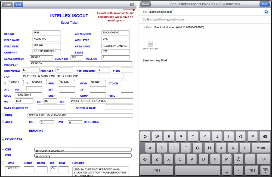
Task: Tap the underscore key
Action: click(227, 170)
